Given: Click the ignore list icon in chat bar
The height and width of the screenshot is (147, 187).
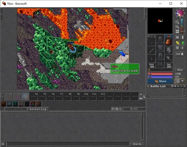Looking at the screenshot, I should tap(117, 109).
